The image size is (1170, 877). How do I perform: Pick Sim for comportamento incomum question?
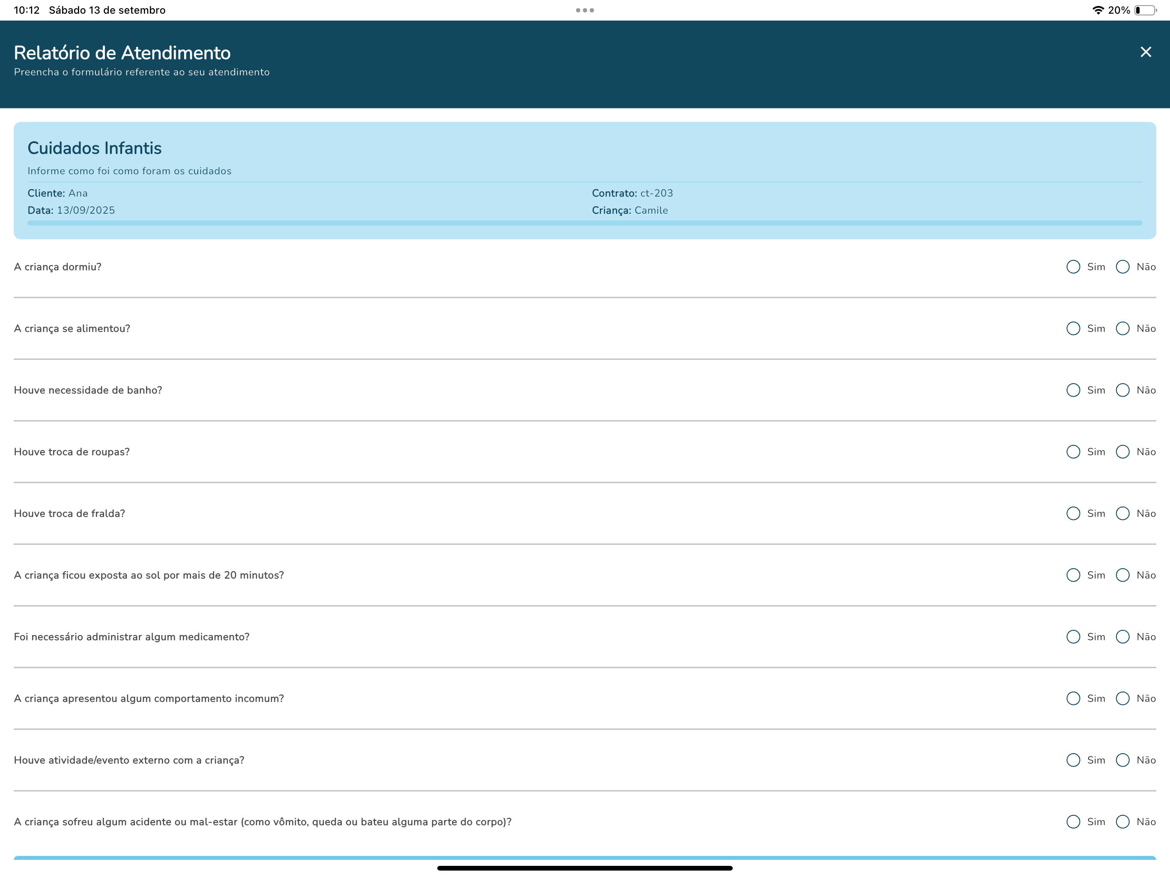click(x=1073, y=698)
